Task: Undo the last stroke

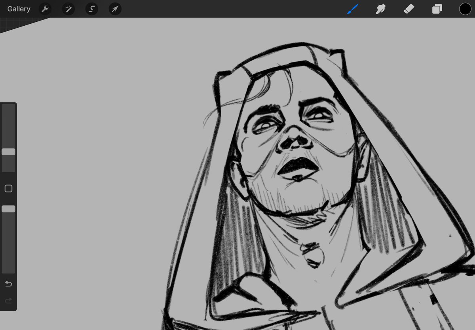Action: tap(8, 284)
